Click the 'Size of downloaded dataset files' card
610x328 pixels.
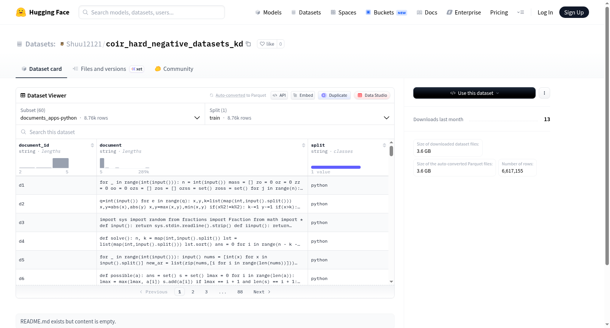click(448, 148)
